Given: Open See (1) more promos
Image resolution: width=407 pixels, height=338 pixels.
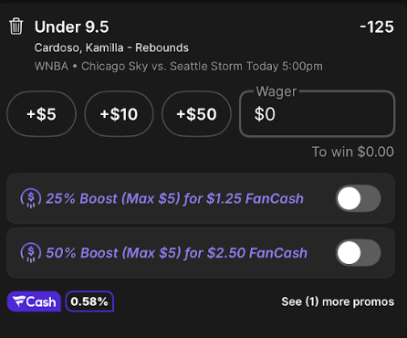Looking at the screenshot, I should coord(338,301).
